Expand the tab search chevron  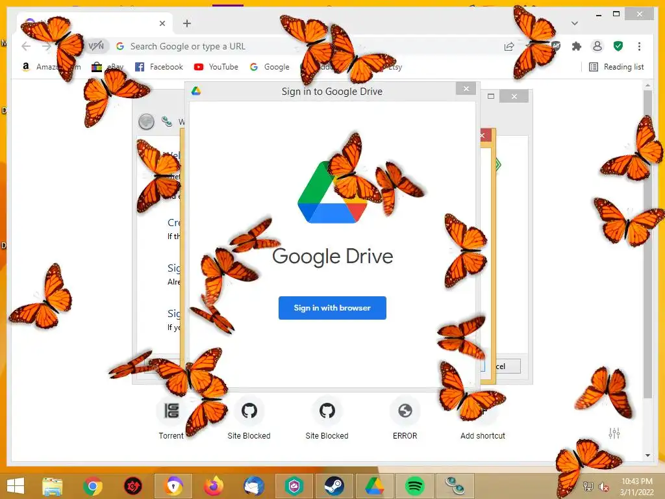575,23
